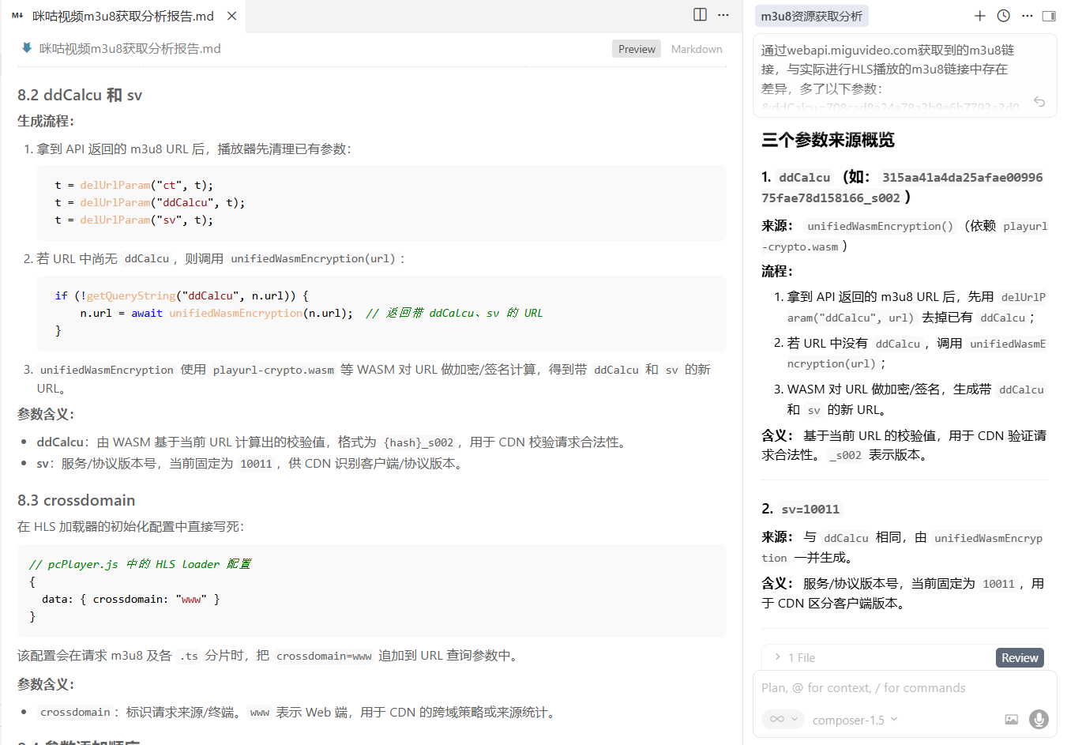Open the agent mode infinity dropdown
Viewport: 1067px width, 745px height.
[x=783, y=719]
